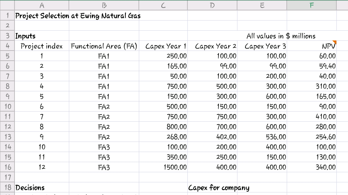Click NPV value 59.40
Screen dimensions: 348x195
[312, 66]
